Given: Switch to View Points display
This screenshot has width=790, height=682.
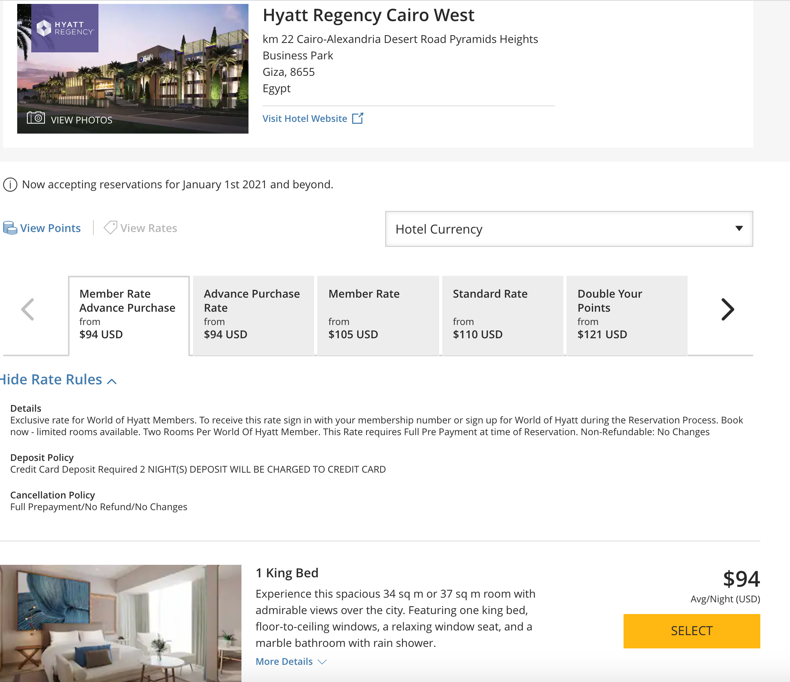Looking at the screenshot, I should click(x=50, y=228).
